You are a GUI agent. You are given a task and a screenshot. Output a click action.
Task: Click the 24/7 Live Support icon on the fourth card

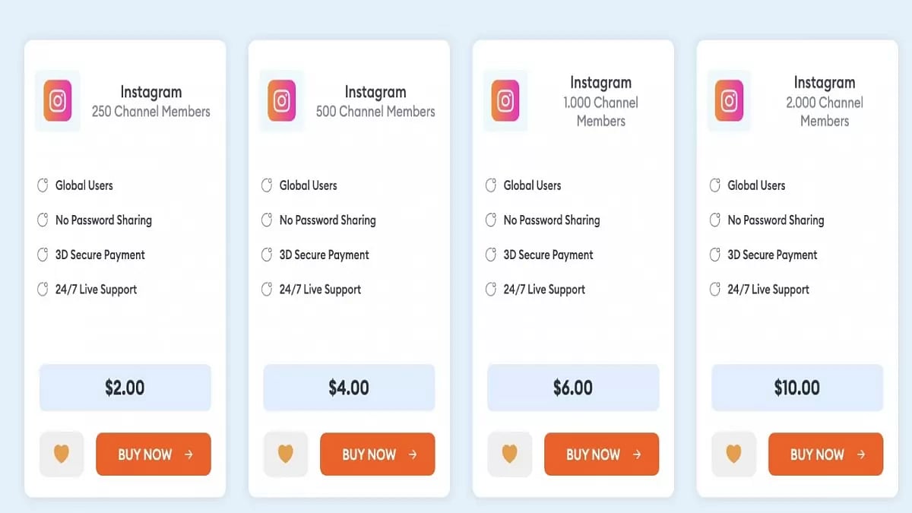715,289
